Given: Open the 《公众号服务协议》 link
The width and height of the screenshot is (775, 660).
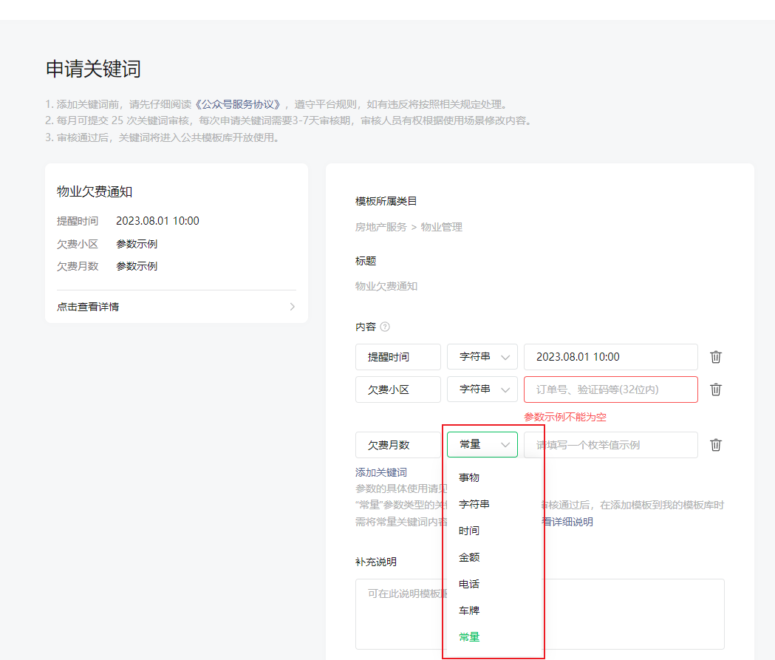Looking at the screenshot, I should (238, 104).
